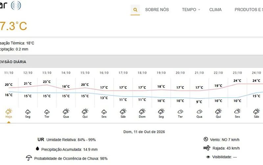Click the 9°C minimum on 21/10
Image resolution: width=263 pixels, height=165 pixels.
pyautogui.click(x=199, y=102)
